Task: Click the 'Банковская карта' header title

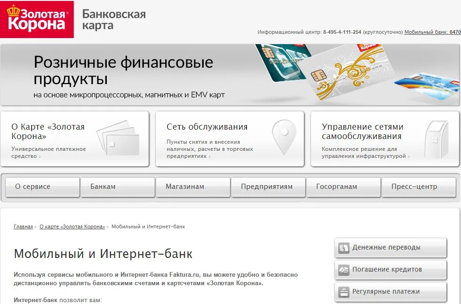Action: point(114,19)
